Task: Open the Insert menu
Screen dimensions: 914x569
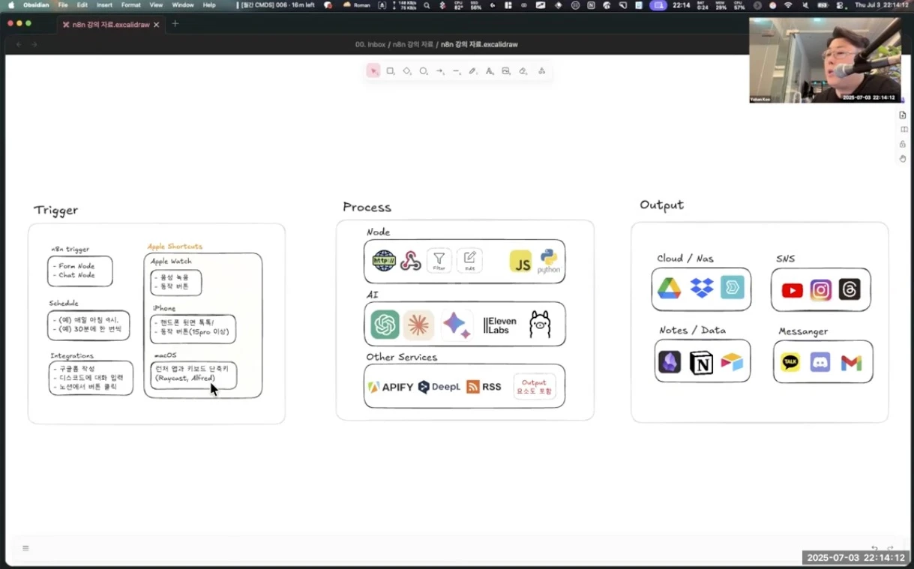Action: pyautogui.click(x=104, y=5)
